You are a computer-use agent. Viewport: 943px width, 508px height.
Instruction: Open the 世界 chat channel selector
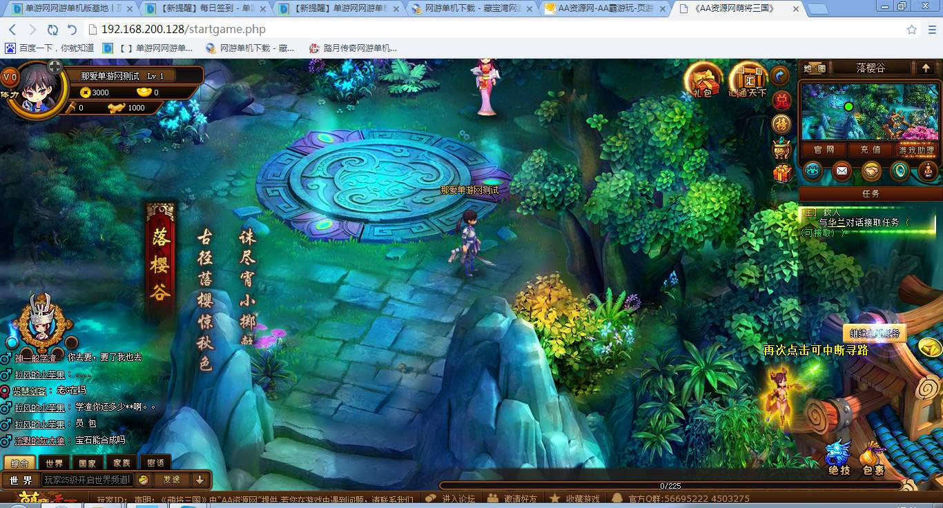coord(21,480)
